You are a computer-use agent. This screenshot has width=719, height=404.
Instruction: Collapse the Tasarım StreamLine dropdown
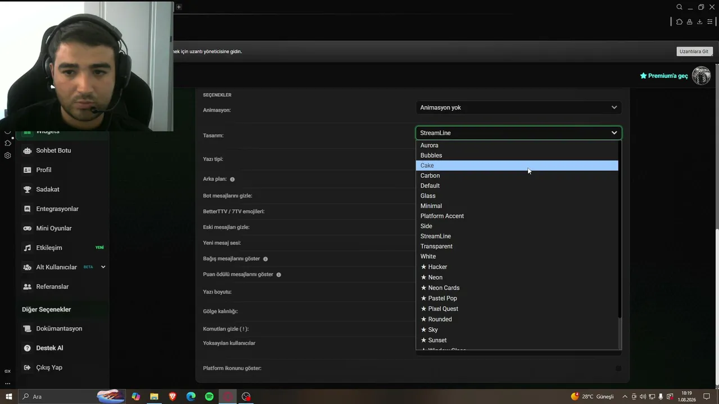518,133
